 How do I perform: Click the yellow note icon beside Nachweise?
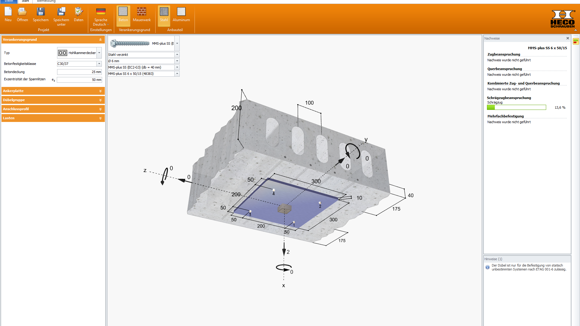pos(576,41)
